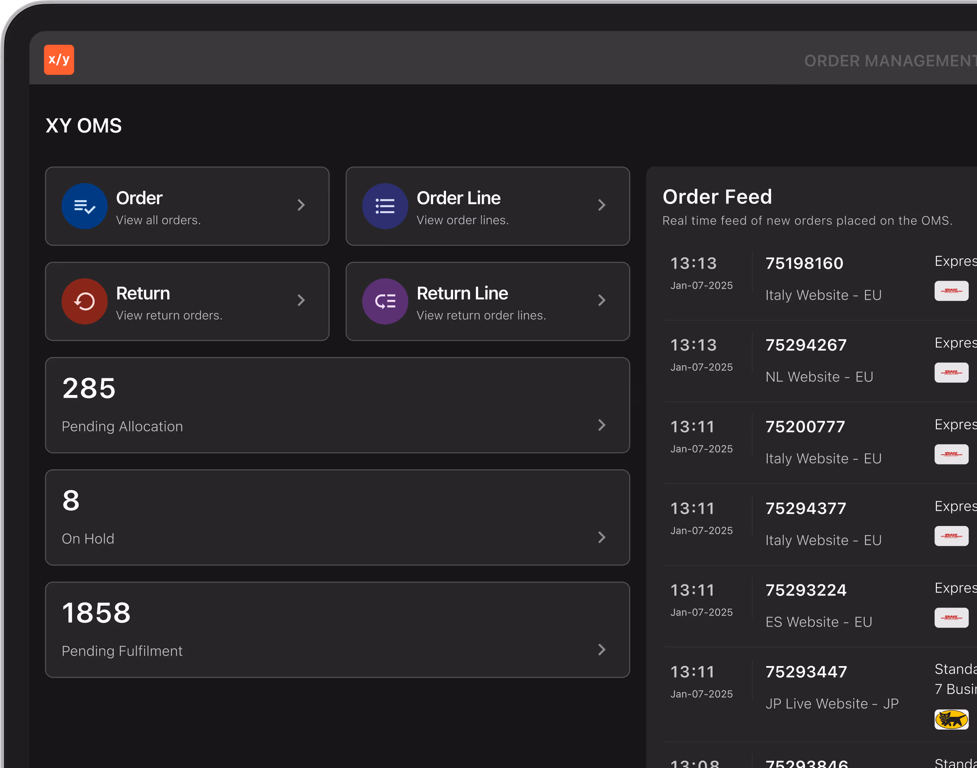The height and width of the screenshot is (768, 977).
Task: Open order number 75200777
Action: click(x=805, y=427)
